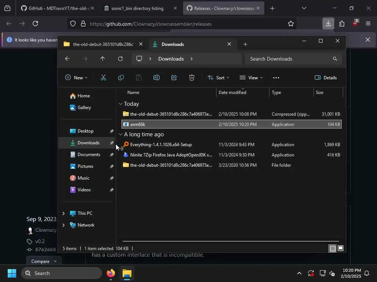Image resolution: width=377 pixels, height=282 pixels.
Task: Go back with Explorer's back arrow
Action: pyautogui.click(x=67, y=59)
